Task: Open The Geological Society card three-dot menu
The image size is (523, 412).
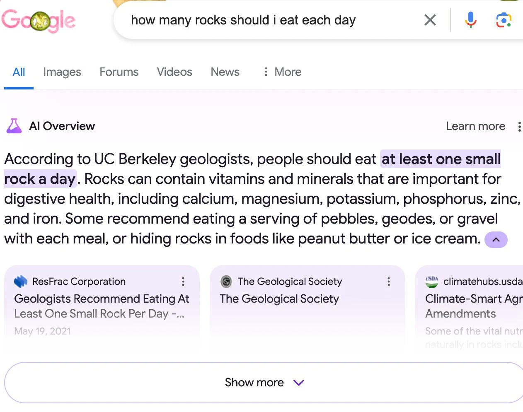Action: 388,282
